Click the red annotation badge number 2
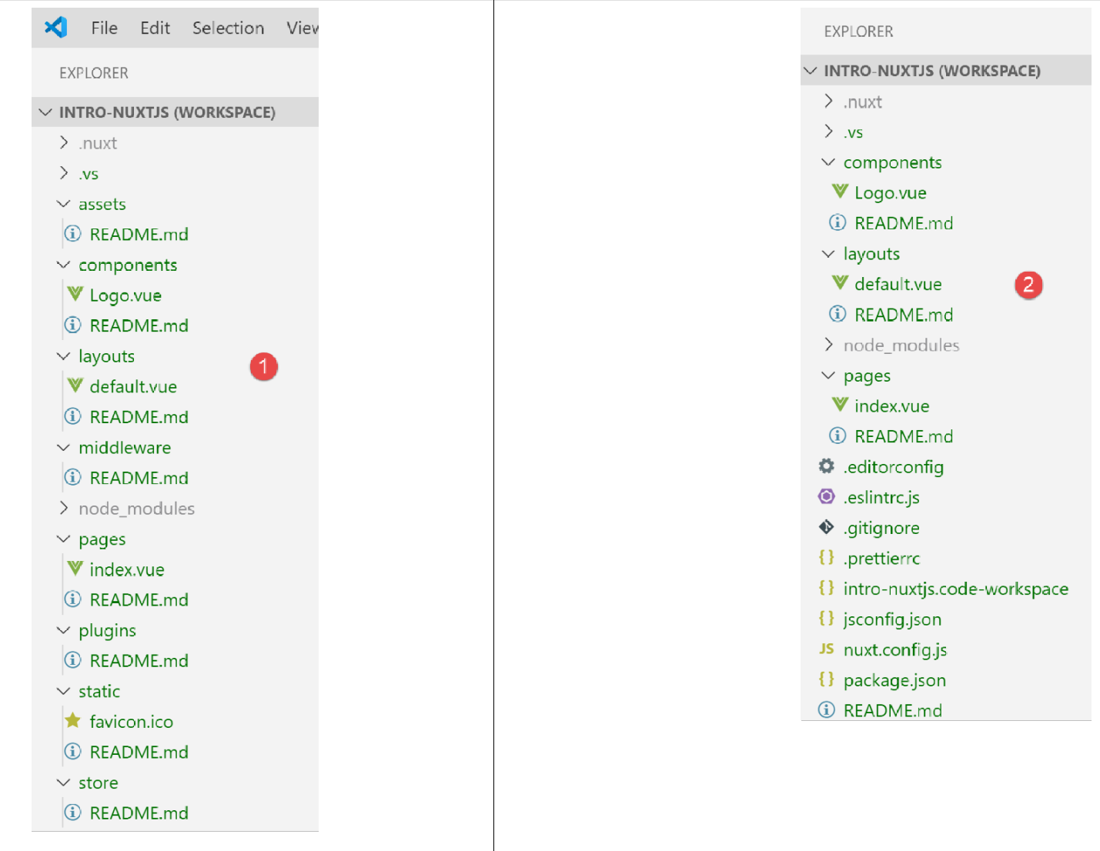The width and height of the screenshot is (1100, 851). [1028, 285]
